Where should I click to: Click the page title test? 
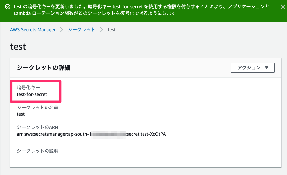(18, 47)
